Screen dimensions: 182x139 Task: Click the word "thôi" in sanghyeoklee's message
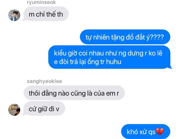[x=34, y=93]
